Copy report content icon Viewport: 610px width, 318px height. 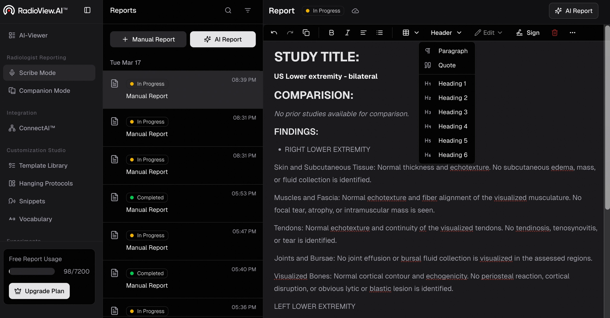[x=306, y=33]
